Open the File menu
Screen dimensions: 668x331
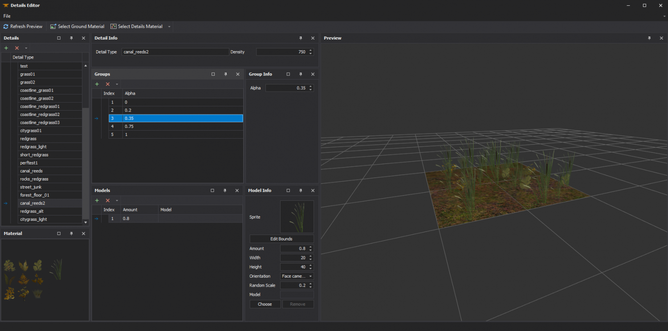point(7,16)
